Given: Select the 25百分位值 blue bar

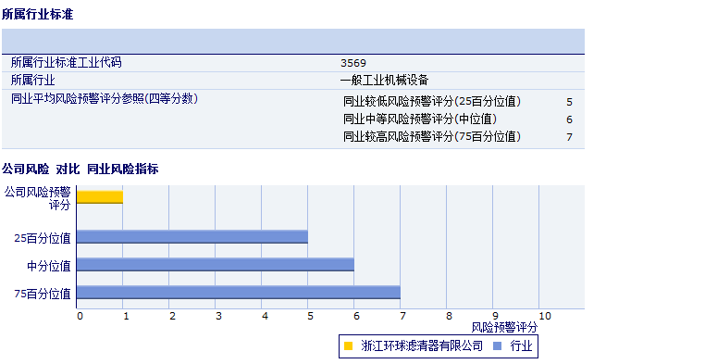Looking at the screenshot, I should [192, 237].
